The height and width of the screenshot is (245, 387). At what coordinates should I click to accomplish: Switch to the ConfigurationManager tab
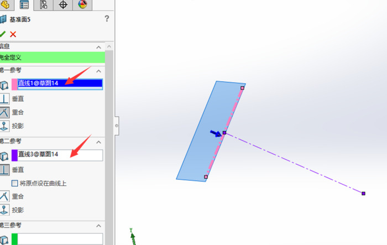pos(43,5)
